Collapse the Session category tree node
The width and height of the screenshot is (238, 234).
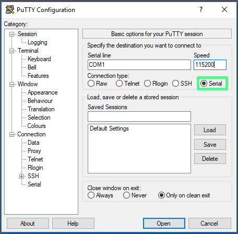pyautogui.click(x=11, y=34)
